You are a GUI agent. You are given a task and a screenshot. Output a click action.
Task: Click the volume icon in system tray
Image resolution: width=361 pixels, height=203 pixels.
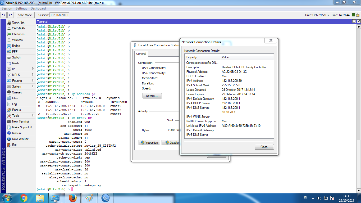click(319, 198)
